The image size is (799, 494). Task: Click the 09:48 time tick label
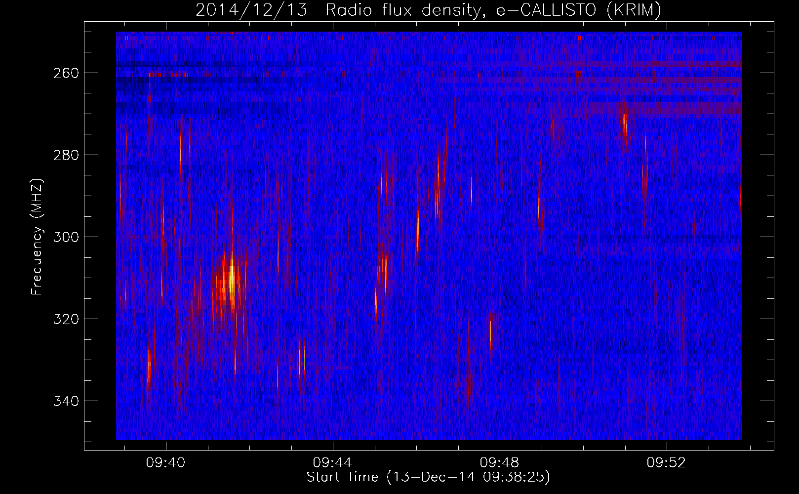pos(500,462)
